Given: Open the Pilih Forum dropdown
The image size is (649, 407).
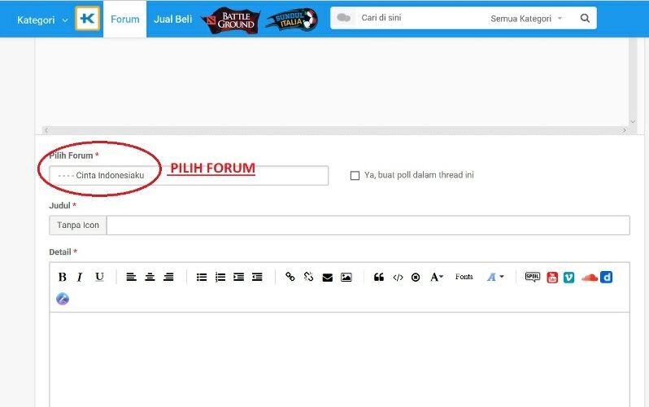Looking at the screenshot, I should [x=189, y=175].
